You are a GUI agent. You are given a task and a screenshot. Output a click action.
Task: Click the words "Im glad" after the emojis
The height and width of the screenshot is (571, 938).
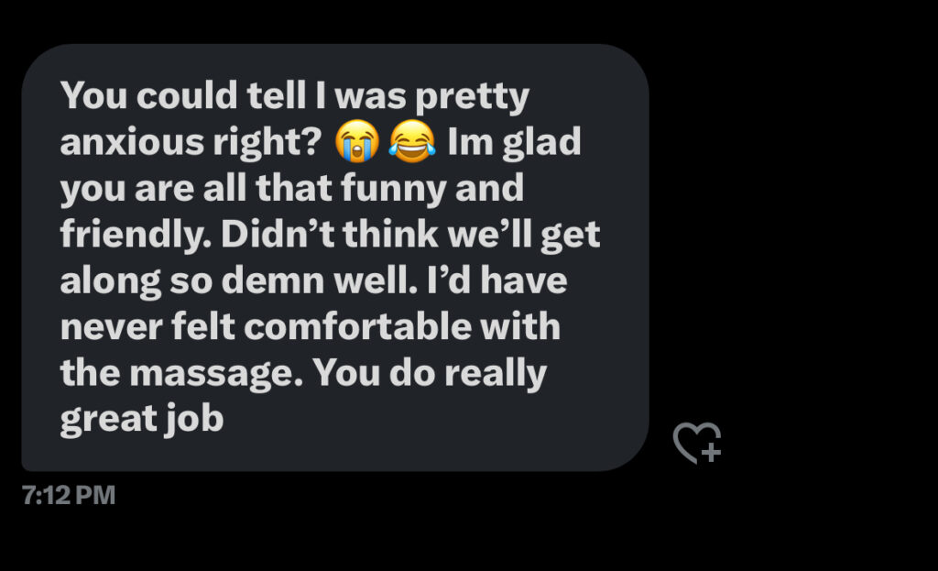point(514,144)
